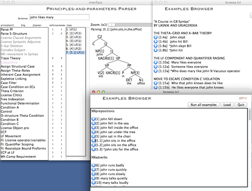Select the 'LF Movement' principle
Viewport: 252px width, 191px height.
pyautogui.click(x=11, y=136)
